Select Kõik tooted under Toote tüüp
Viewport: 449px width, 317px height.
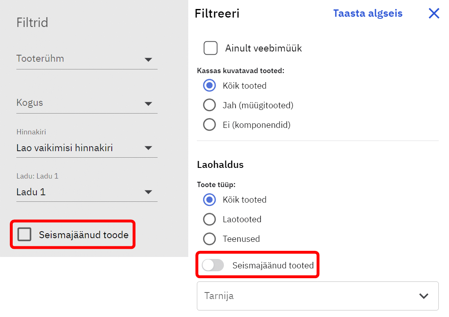210,200
